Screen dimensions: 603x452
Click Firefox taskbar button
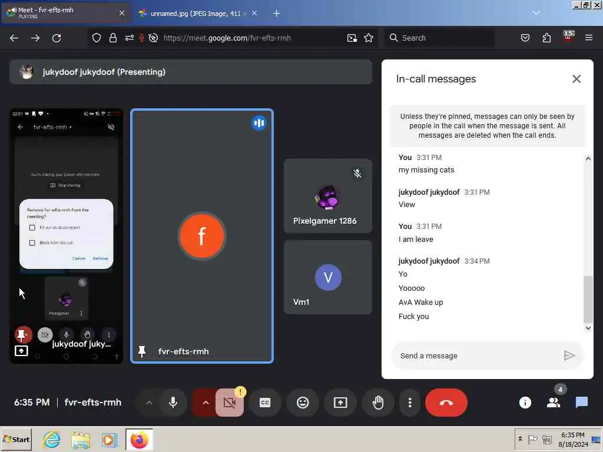[x=139, y=439]
